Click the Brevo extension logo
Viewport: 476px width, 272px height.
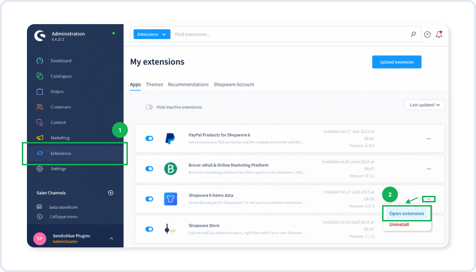click(x=171, y=168)
